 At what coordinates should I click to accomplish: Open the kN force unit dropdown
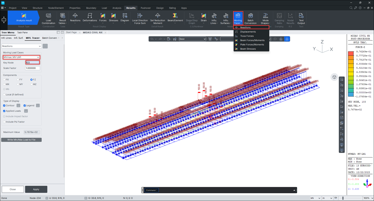pos(316,198)
